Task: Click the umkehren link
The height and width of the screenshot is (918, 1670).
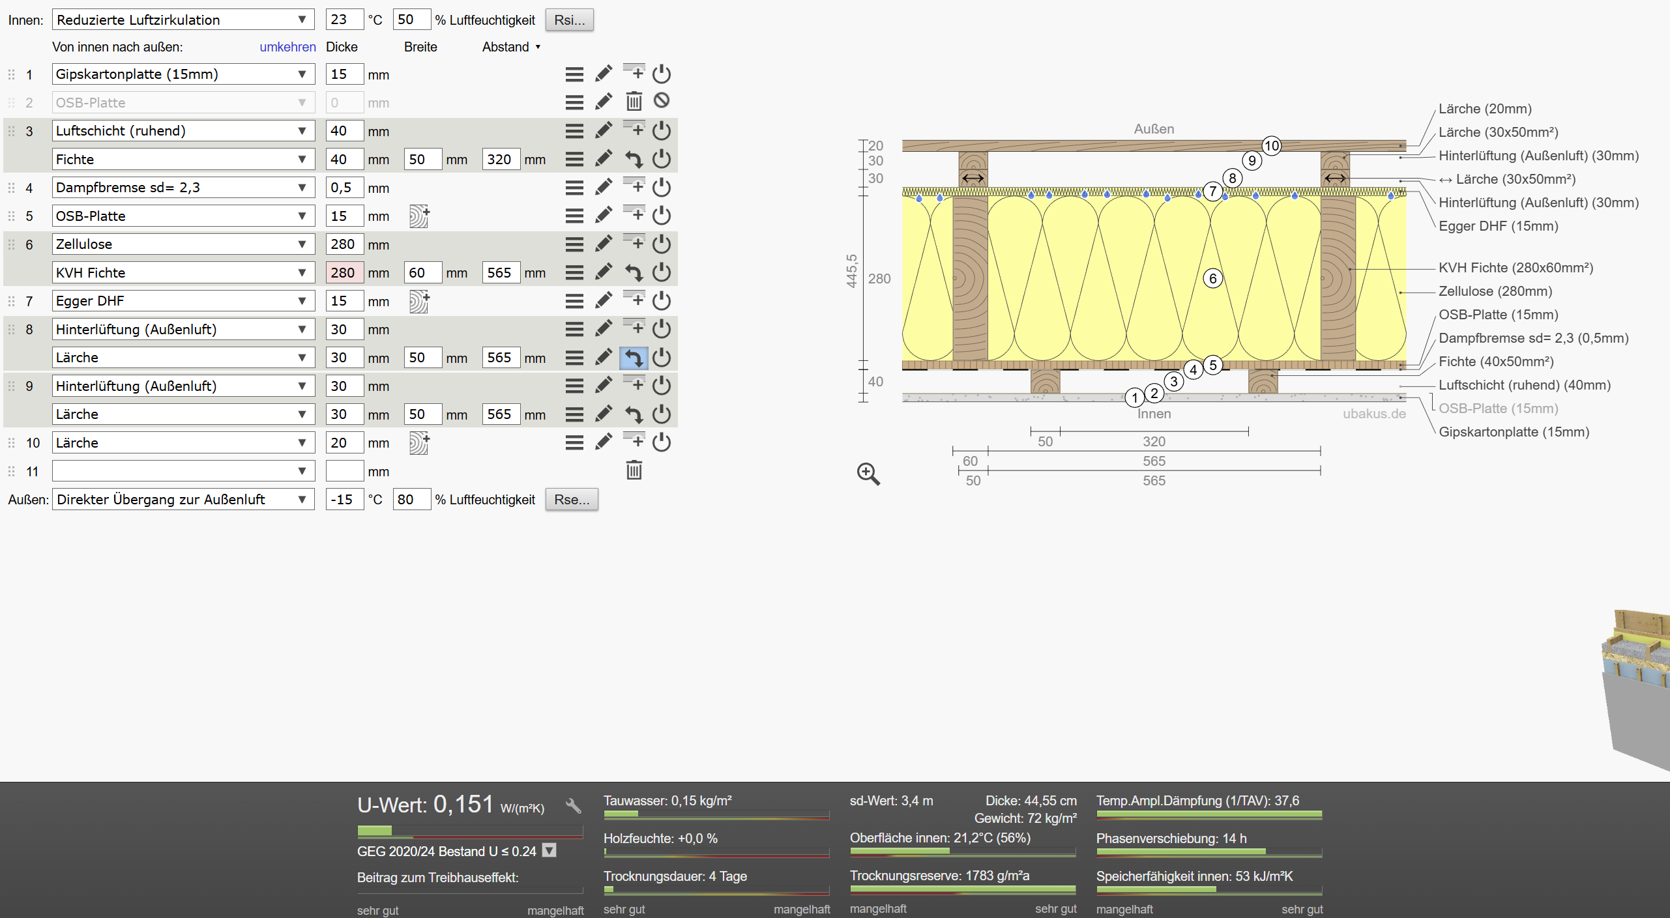Action: [x=287, y=47]
